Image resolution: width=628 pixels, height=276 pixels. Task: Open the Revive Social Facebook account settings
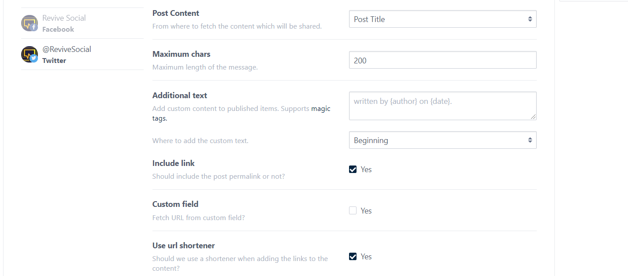pos(82,23)
